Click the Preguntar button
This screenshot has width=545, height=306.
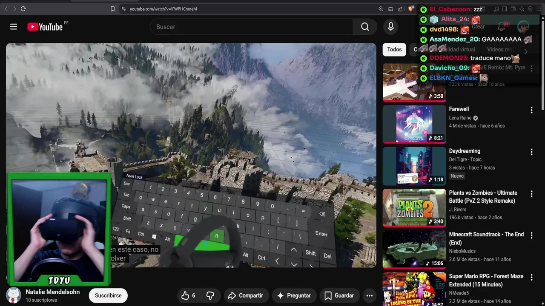click(294, 295)
